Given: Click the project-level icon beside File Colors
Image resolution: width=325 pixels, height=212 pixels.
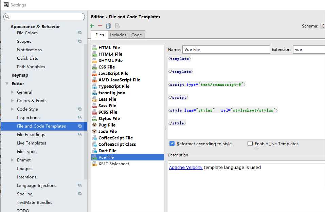Looking at the screenshot, I should click(80, 33).
